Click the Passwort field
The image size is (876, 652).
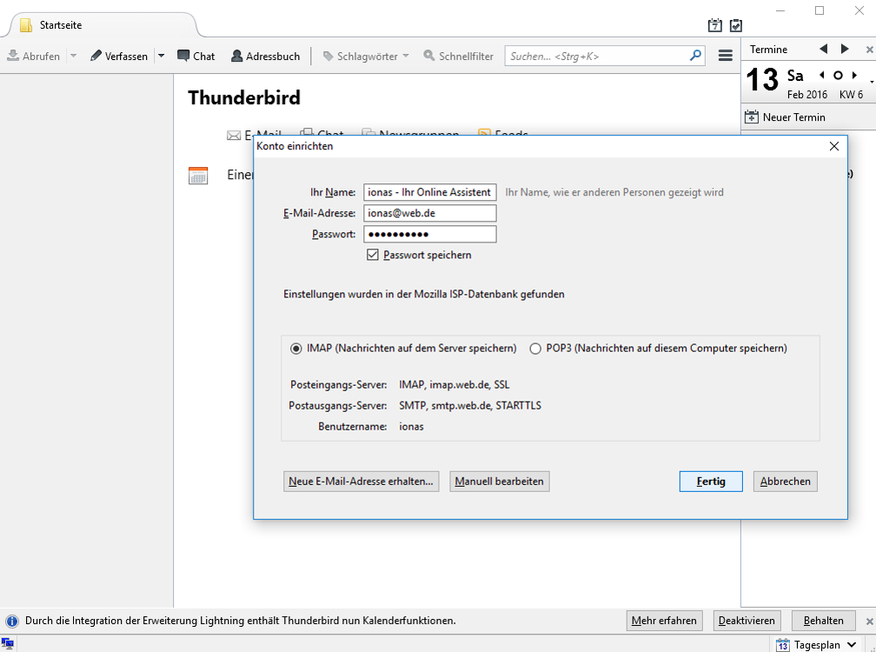(429, 234)
